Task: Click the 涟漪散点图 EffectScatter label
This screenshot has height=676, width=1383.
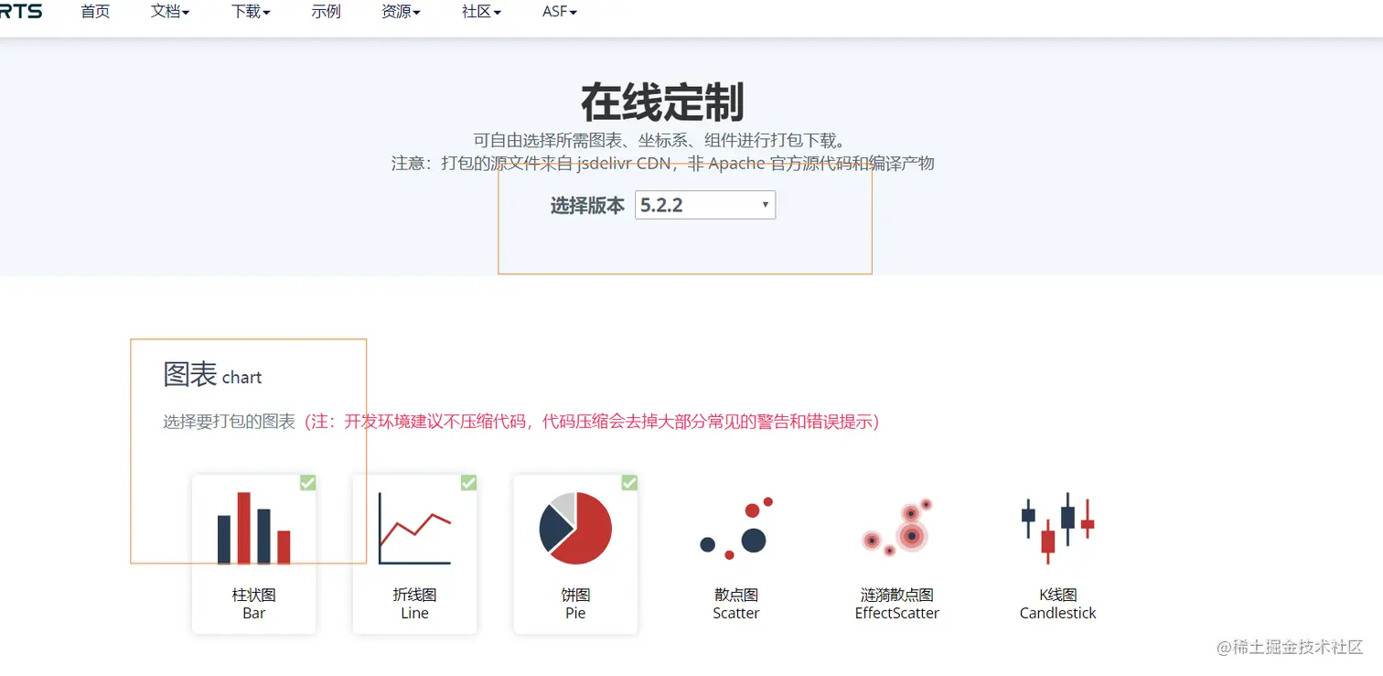Action: (x=896, y=604)
